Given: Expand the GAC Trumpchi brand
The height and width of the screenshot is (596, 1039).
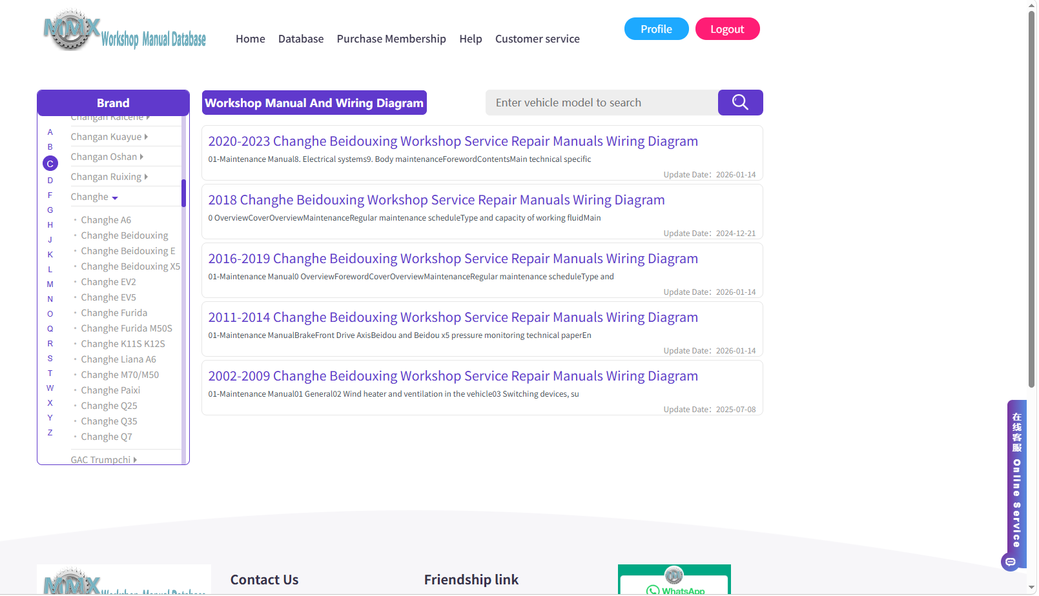Looking at the screenshot, I should click(x=103, y=460).
